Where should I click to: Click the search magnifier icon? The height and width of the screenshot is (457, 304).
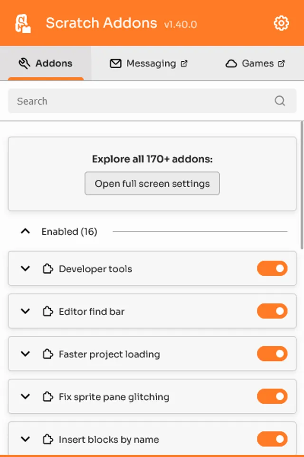(280, 101)
